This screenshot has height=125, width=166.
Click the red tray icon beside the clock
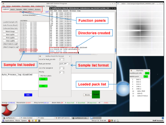tap(109, 121)
